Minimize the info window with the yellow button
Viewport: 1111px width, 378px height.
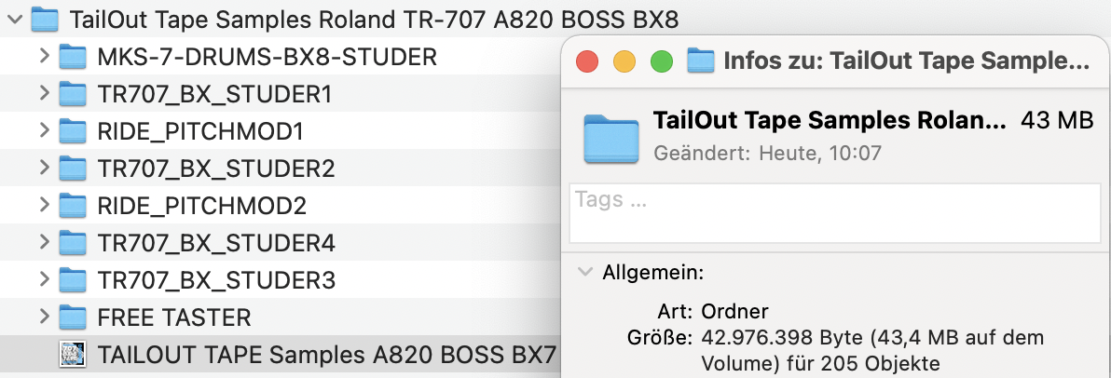624,62
